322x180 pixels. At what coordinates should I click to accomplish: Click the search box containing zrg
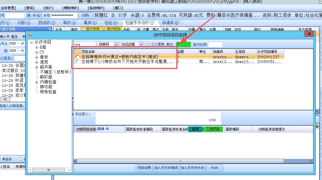85,44
